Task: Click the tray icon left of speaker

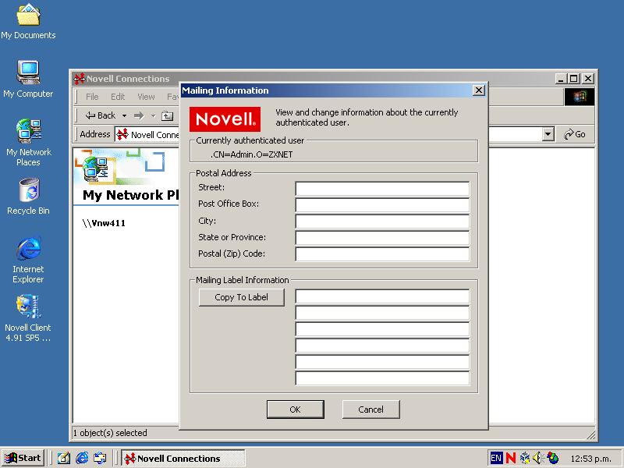Action: (525, 458)
